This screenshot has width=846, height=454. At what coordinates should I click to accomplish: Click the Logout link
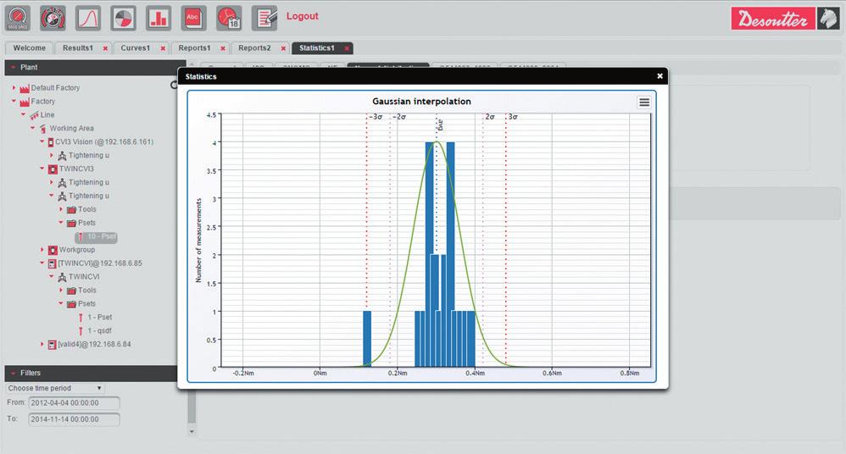tap(302, 16)
